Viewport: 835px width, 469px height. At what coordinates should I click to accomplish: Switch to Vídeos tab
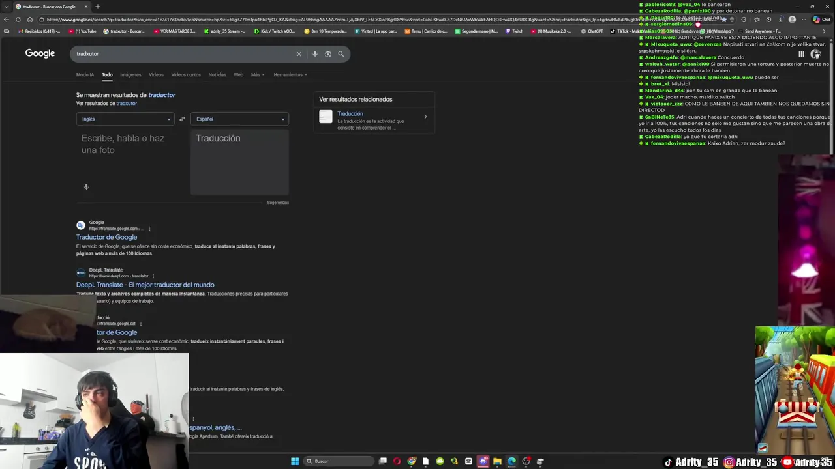pos(156,74)
